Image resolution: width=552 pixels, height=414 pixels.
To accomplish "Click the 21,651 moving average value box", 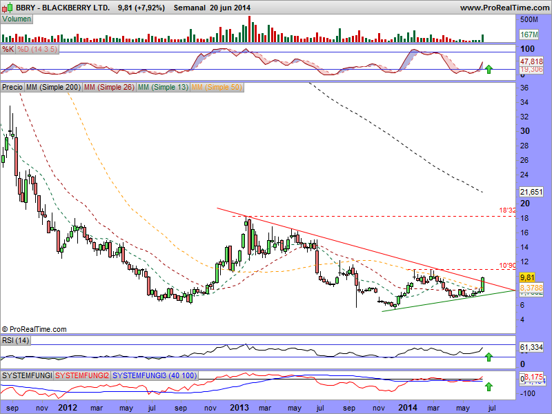I will [531, 192].
